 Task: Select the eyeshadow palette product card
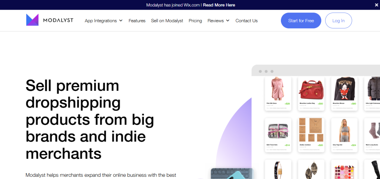(344, 169)
